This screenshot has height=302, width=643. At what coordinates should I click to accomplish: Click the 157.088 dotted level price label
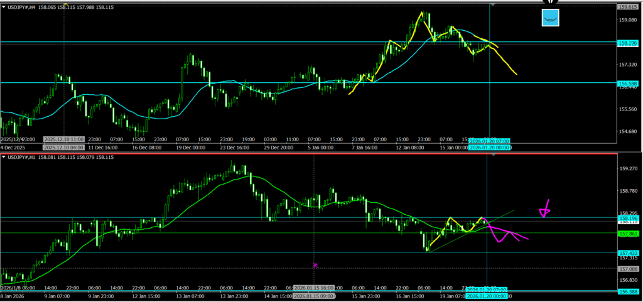click(x=629, y=268)
